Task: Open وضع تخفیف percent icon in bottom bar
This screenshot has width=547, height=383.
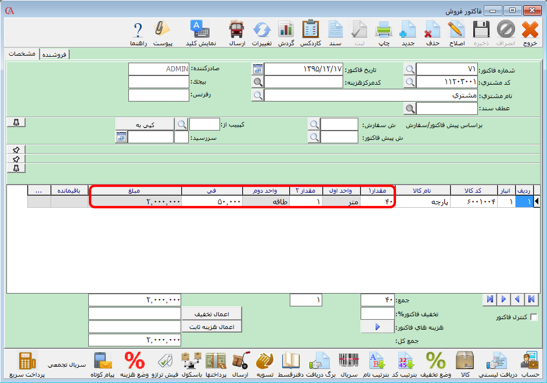Action: click(436, 364)
